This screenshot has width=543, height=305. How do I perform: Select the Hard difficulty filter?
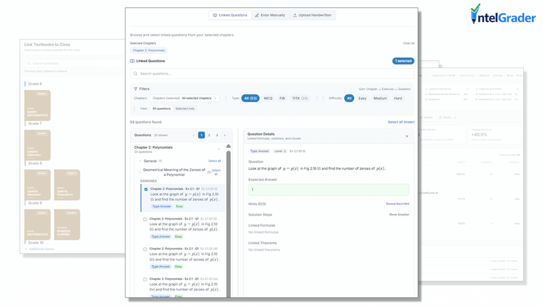[398, 98]
